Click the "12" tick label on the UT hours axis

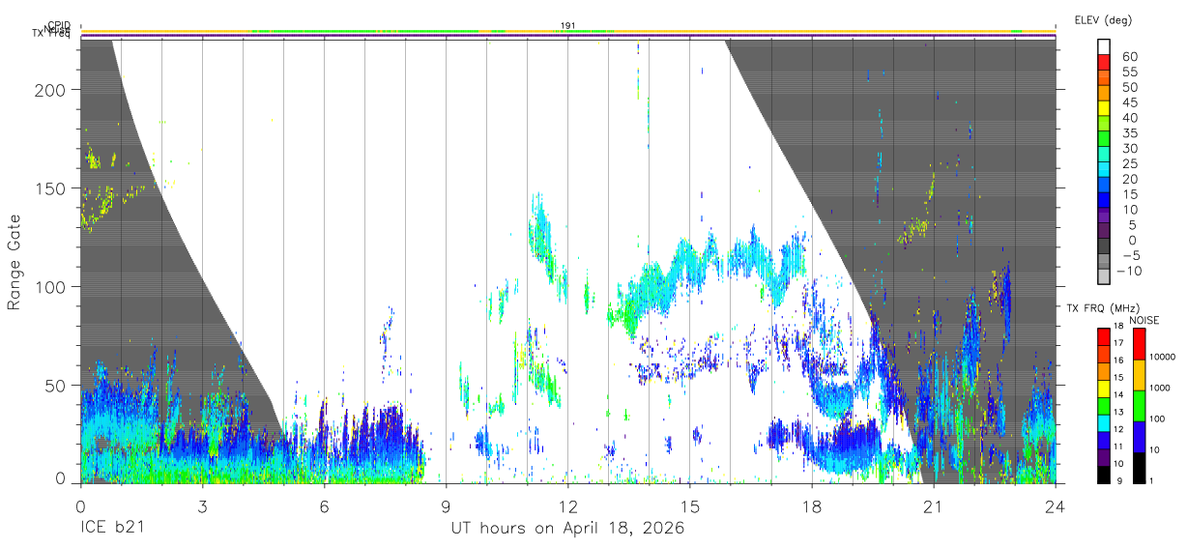(x=567, y=505)
